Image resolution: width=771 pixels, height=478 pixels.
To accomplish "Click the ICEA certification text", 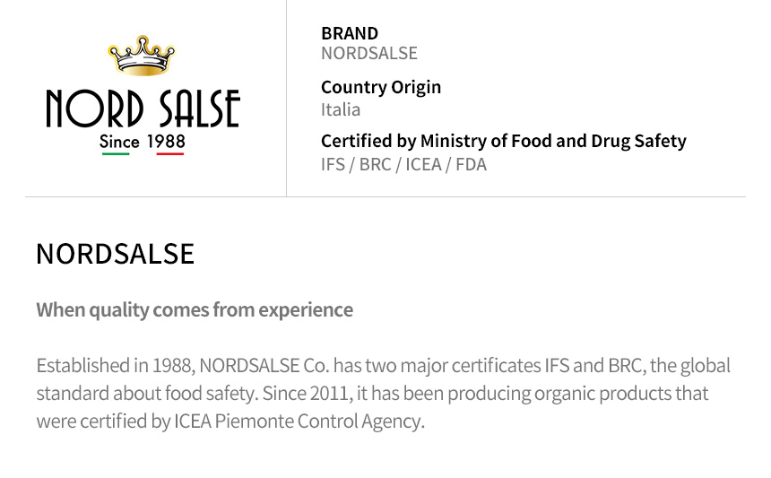I will [423, 164].
